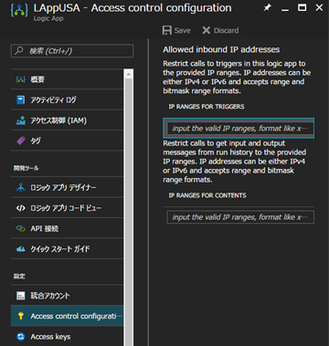Image resolution: width=329 pixels, height=346 pixels.
Task: Select Access control configuration menu item
Action: tap(67, 316)
